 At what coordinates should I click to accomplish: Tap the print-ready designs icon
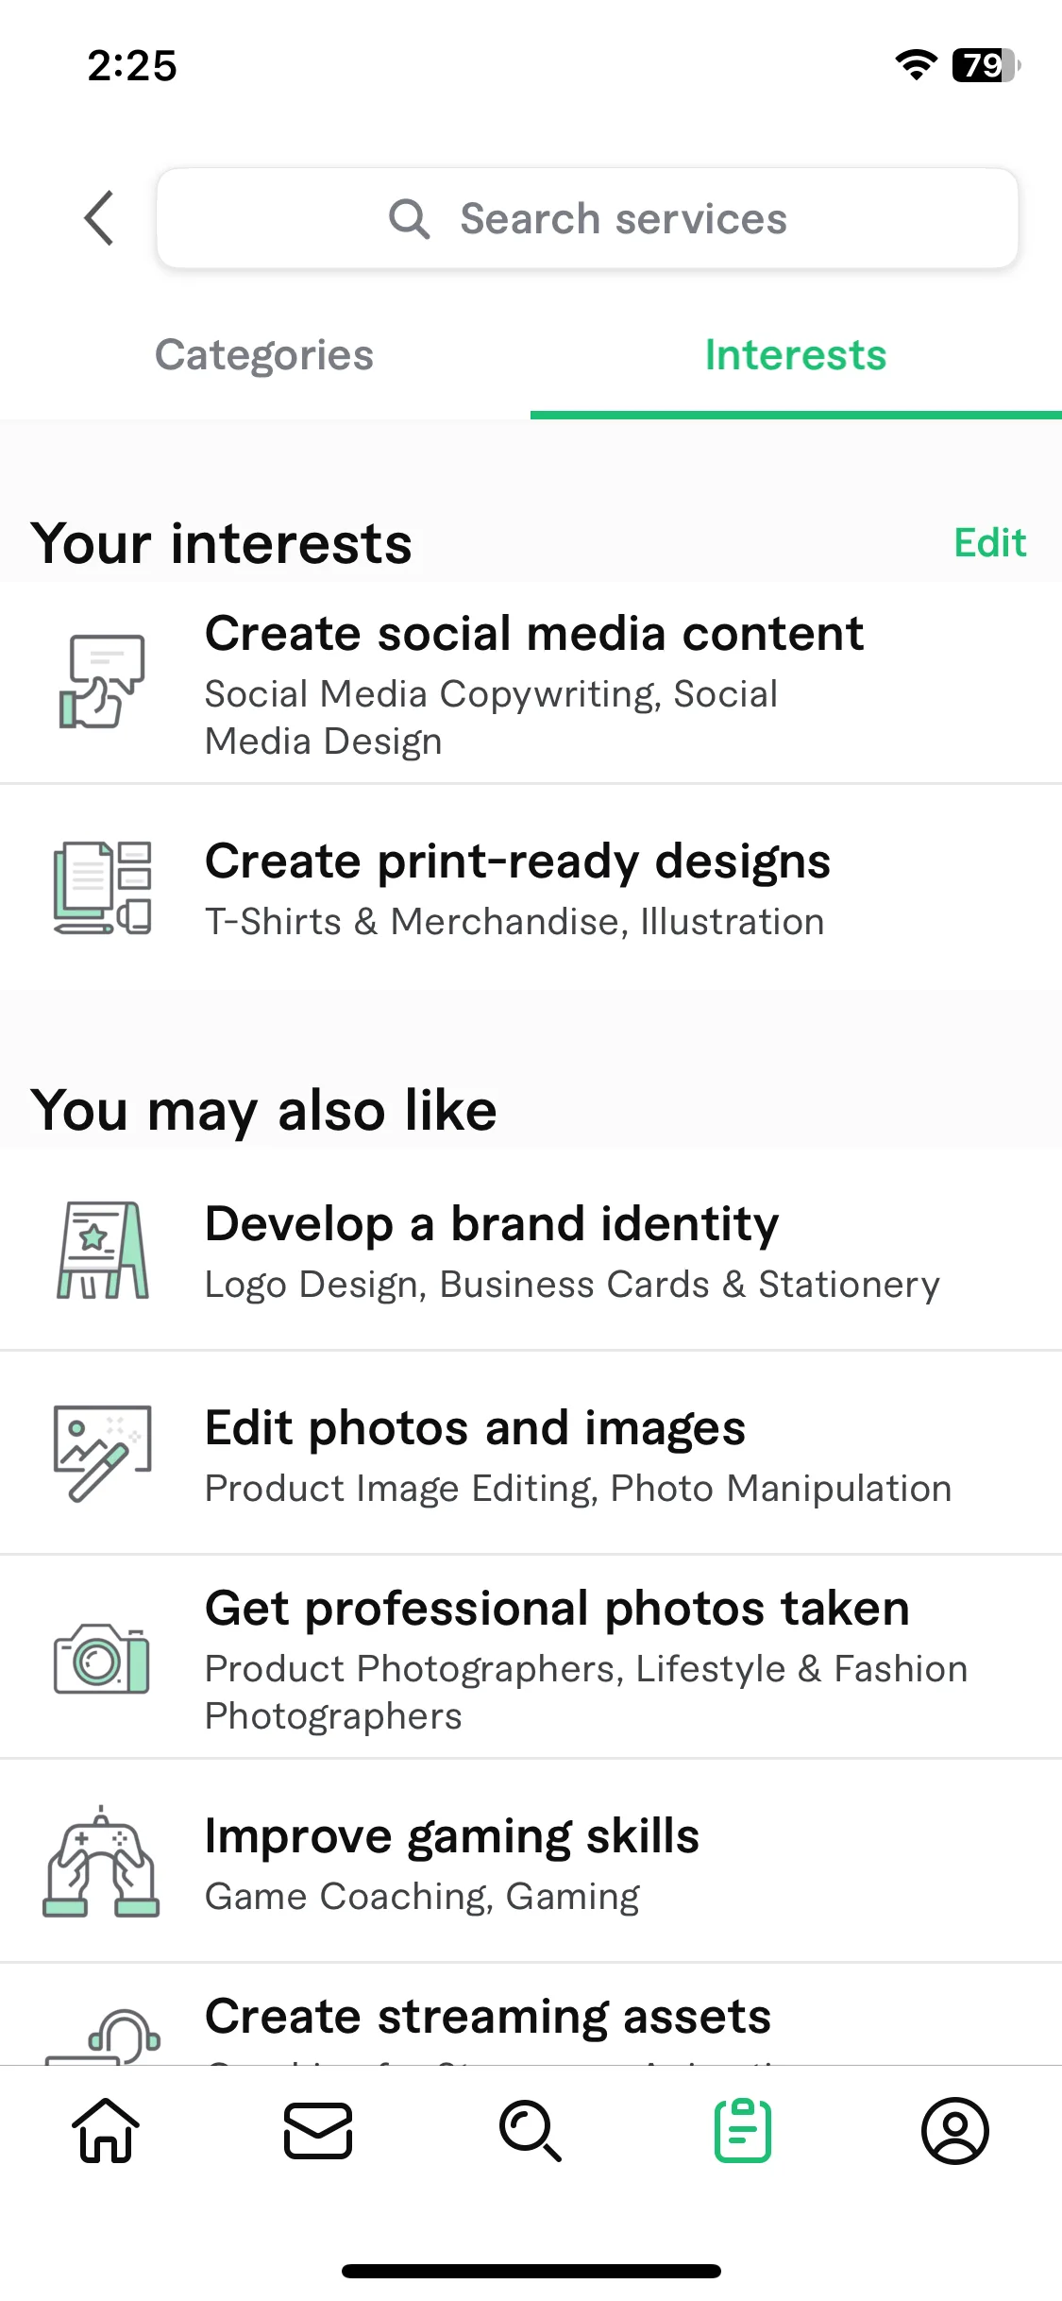102,888
